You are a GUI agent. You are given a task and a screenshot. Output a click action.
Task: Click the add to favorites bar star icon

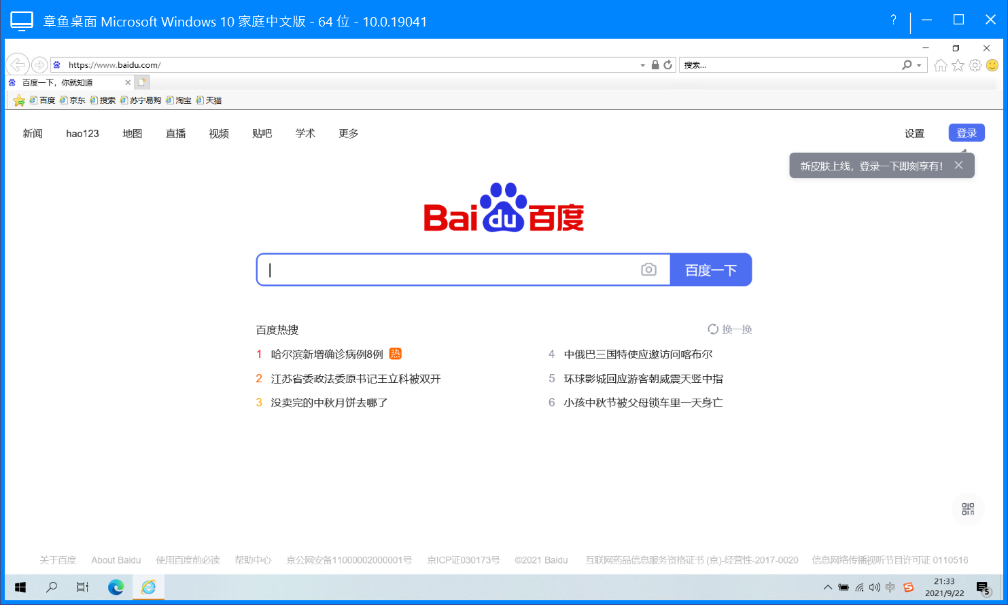tap(19, 100)
